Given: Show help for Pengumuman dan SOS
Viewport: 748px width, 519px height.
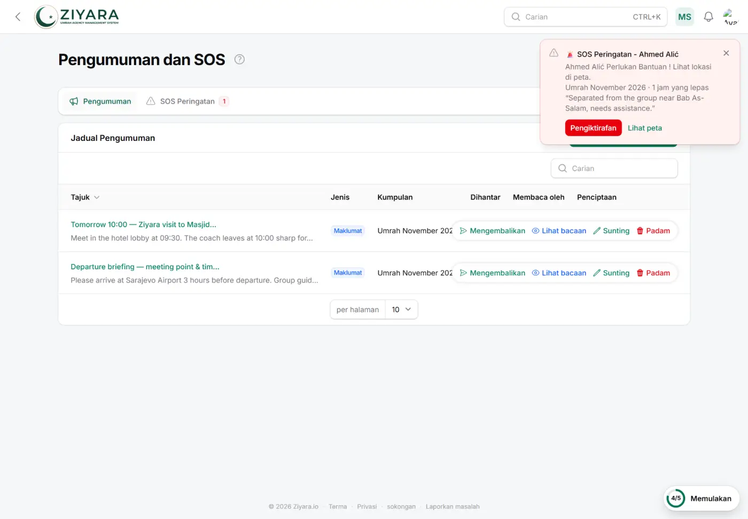Looking at the screenshot, I should click(239, 59).
